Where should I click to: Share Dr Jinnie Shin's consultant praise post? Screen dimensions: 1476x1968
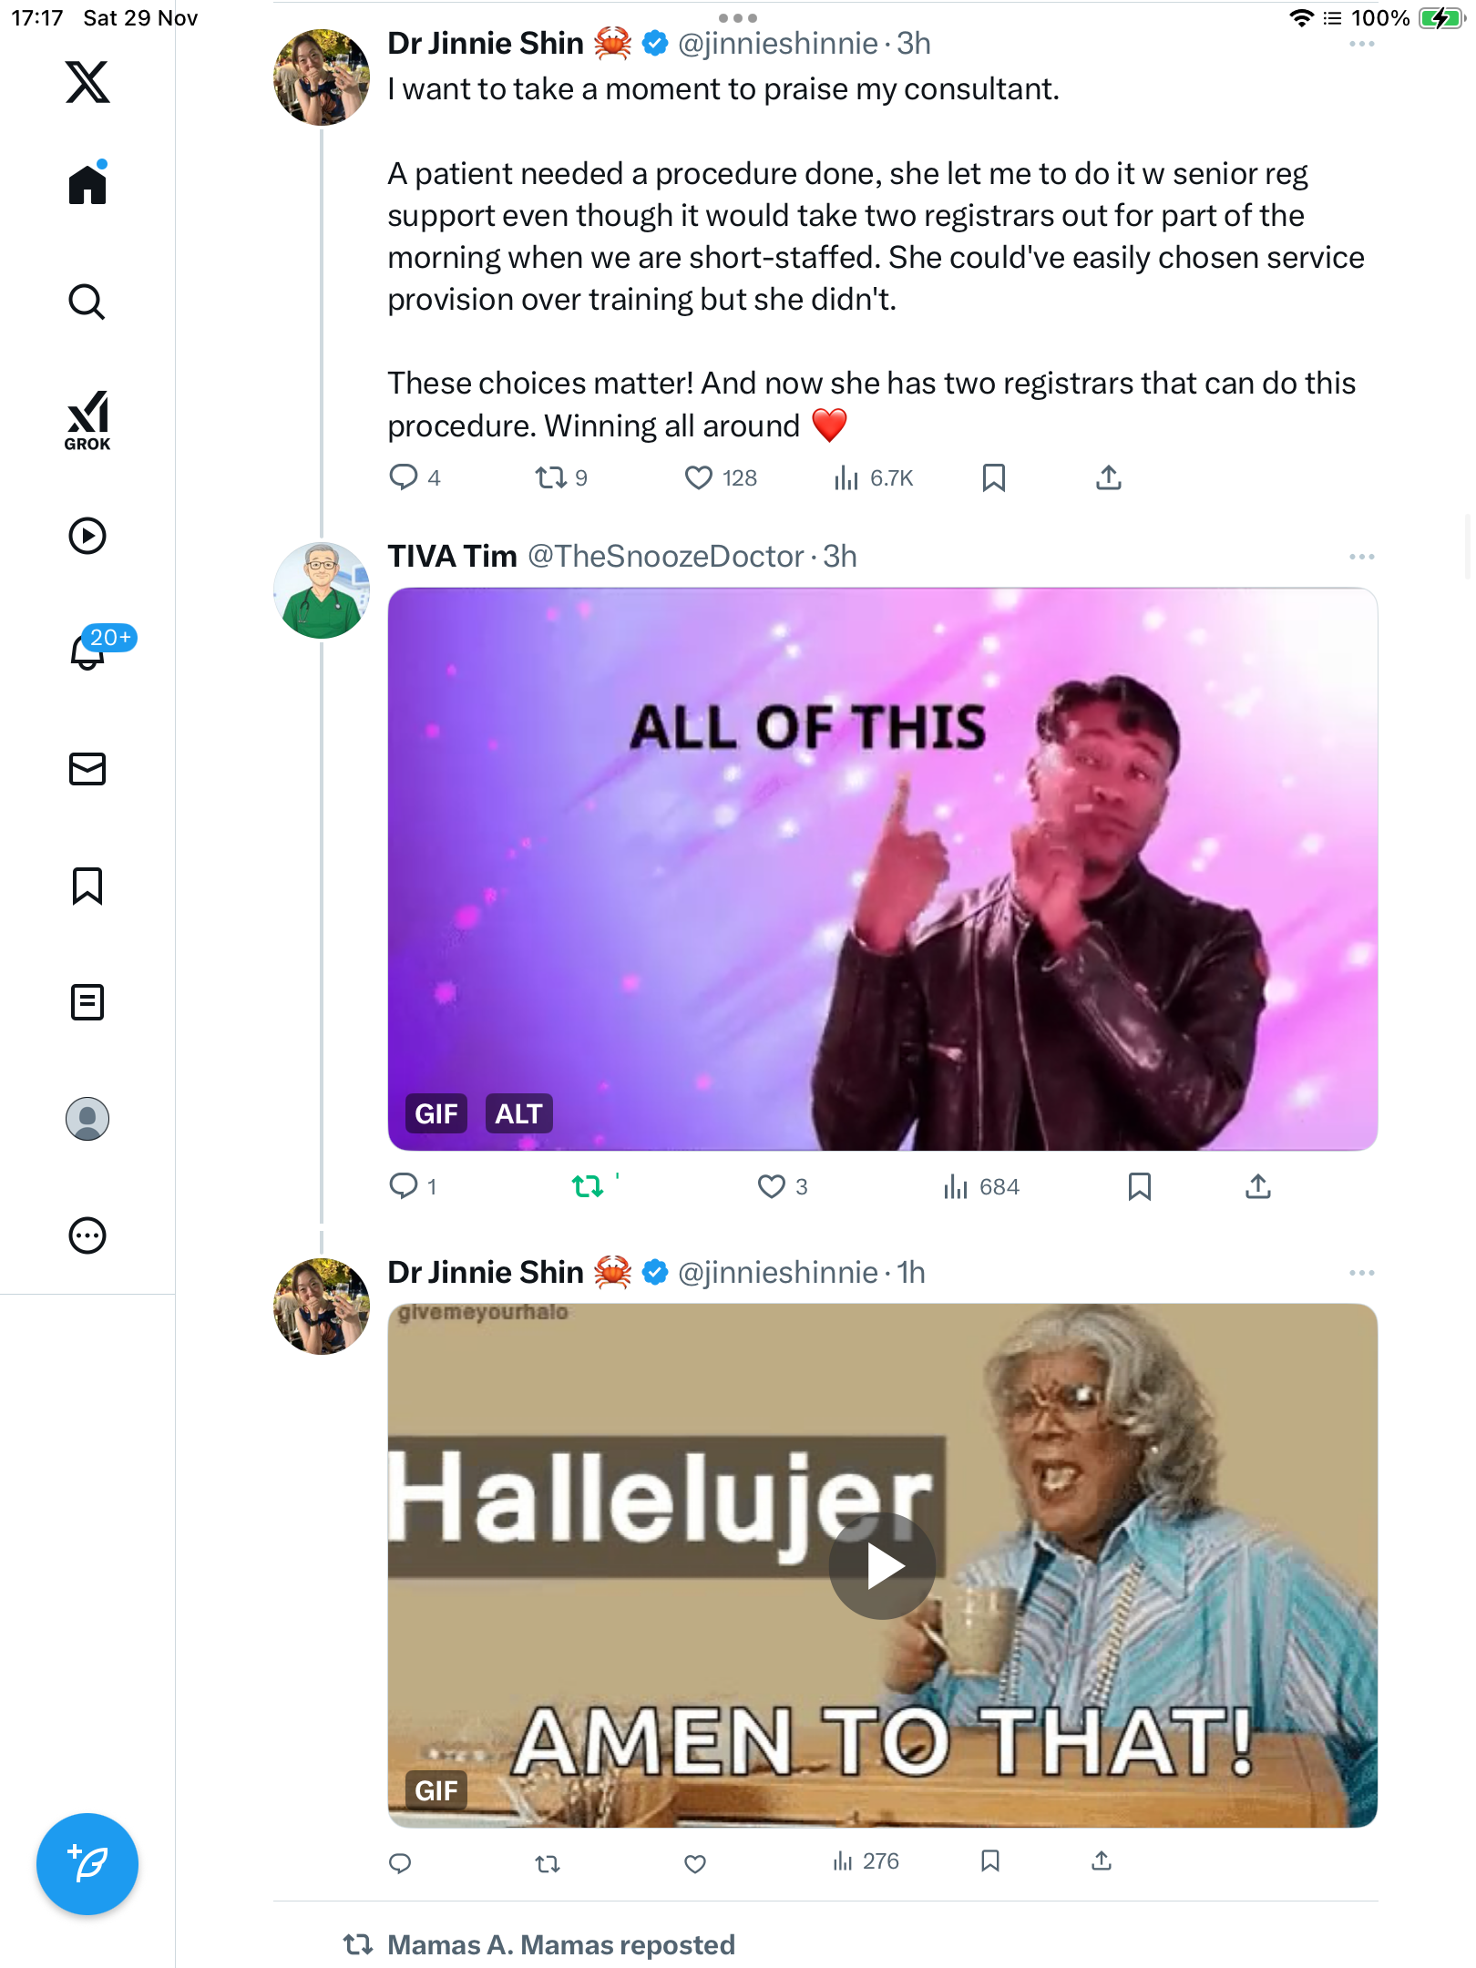point(1108,477)
